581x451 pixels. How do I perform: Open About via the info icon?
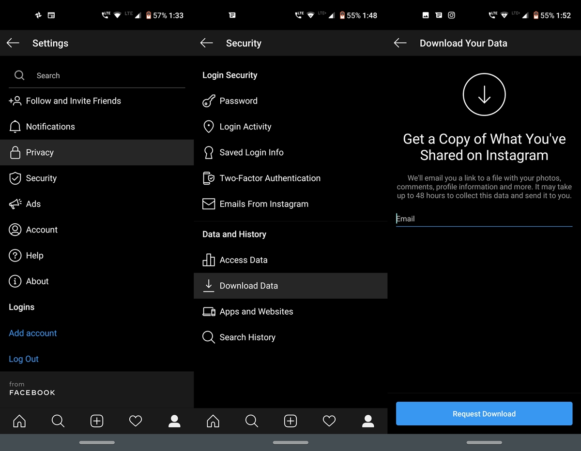coord(15,281)
